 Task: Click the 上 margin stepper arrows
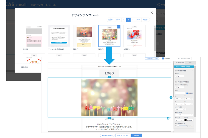click(x=183, y=99)
